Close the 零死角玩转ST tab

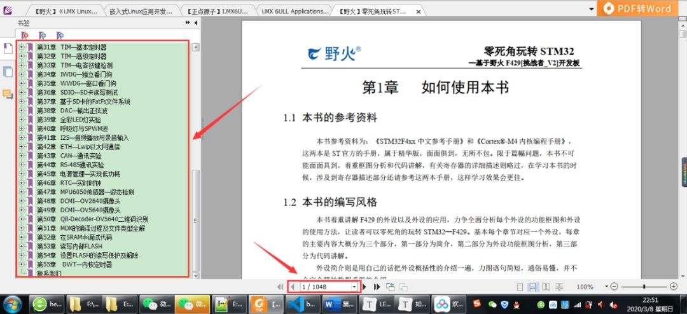[x=418, y=12]
